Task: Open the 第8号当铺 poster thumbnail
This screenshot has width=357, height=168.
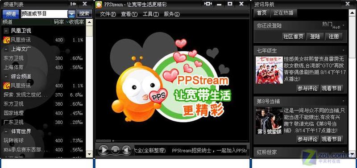Action: coord(269,121)
